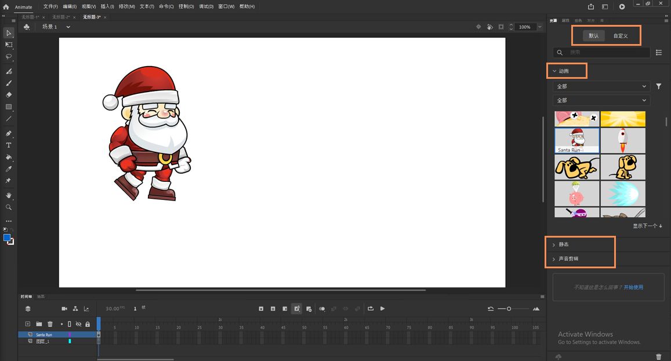Open the 窗口(W) menu

click(x=226, y=6)
